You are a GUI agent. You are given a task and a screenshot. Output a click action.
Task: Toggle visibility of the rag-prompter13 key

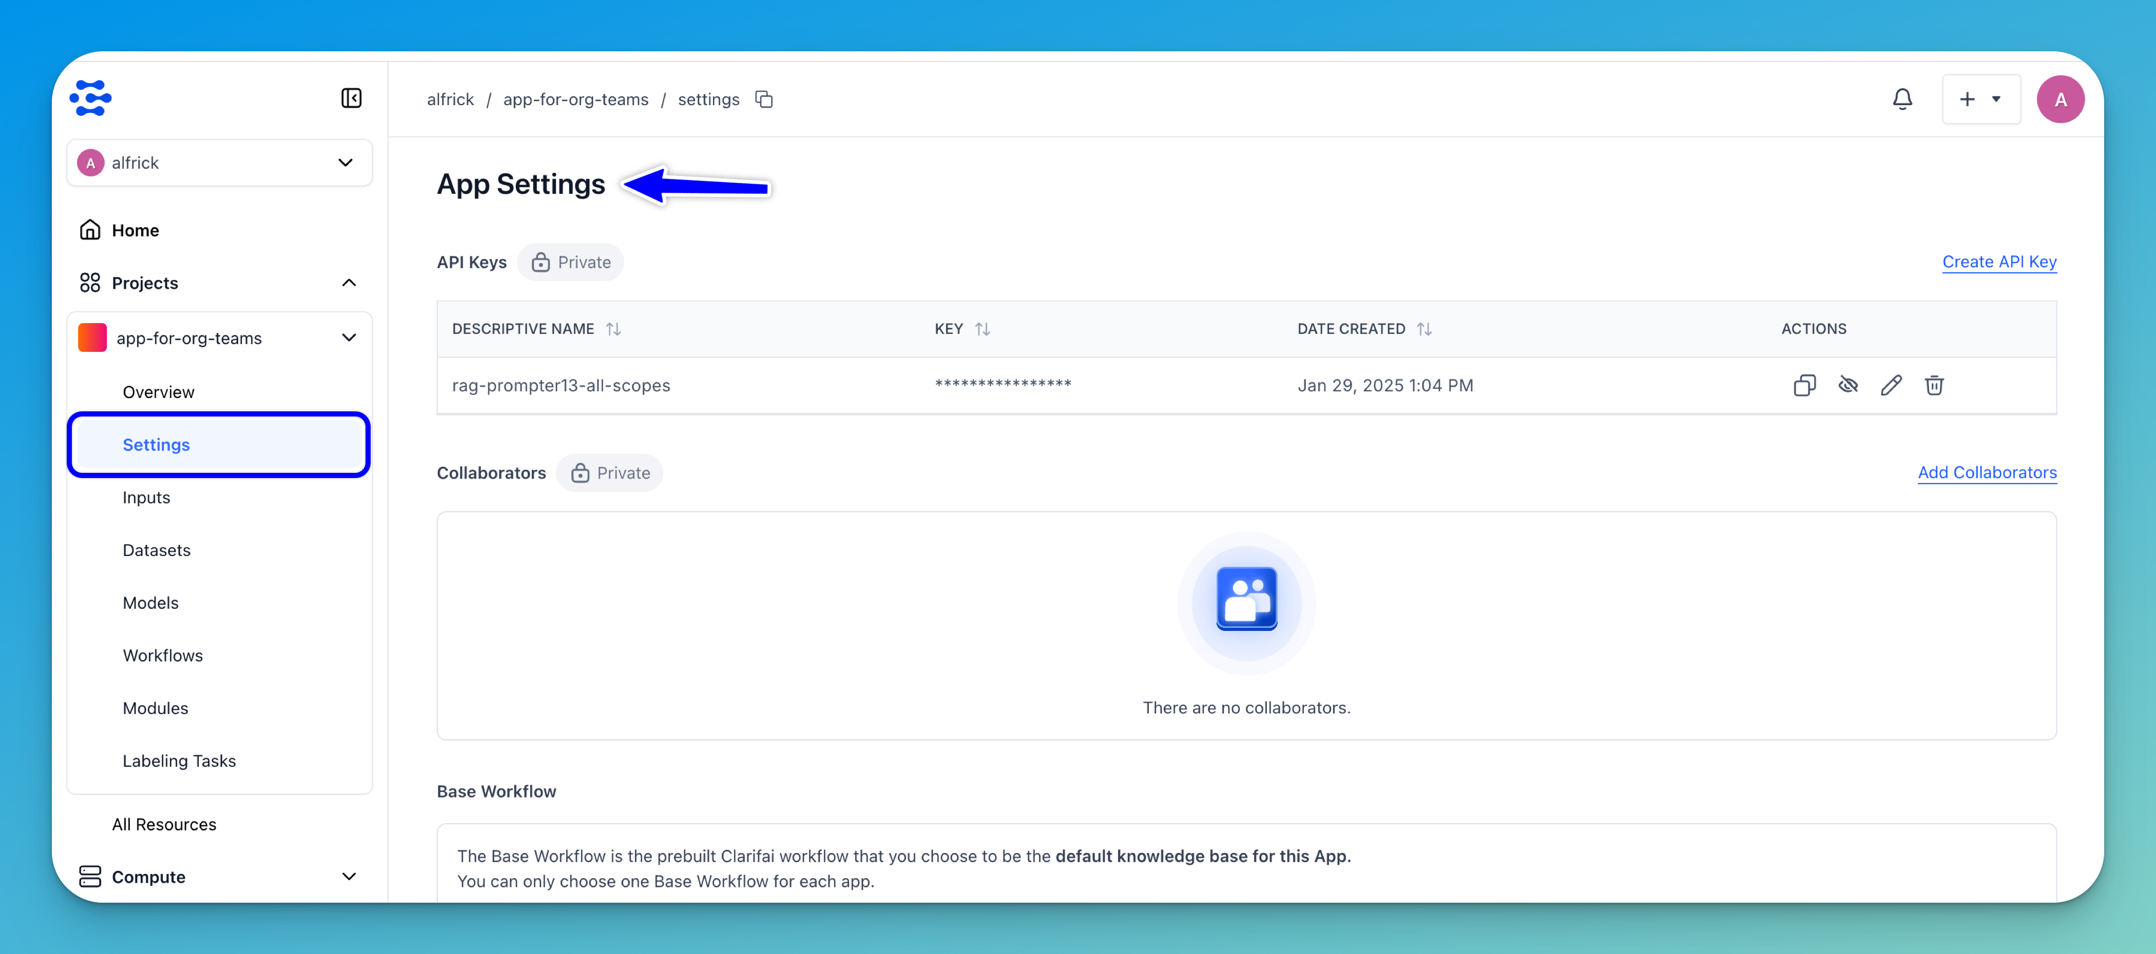click(x=1848, y=385)
